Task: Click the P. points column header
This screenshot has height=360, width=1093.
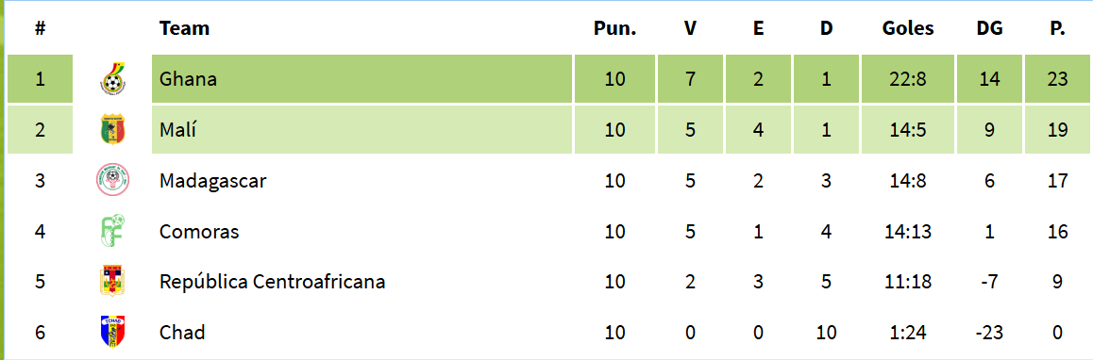Action: (1057, 28)
